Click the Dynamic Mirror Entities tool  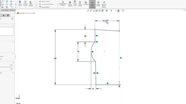point(104,4)
